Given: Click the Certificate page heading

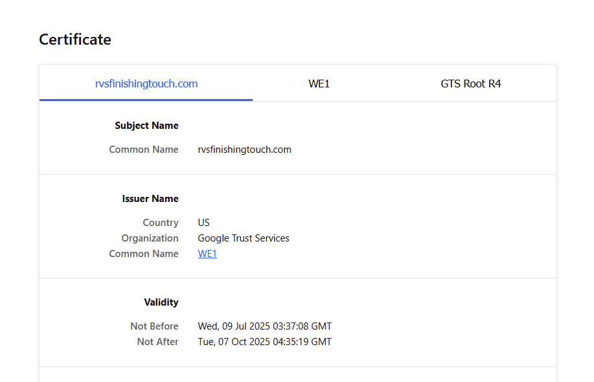Looking at the screenshot, I should click(75, 39).
